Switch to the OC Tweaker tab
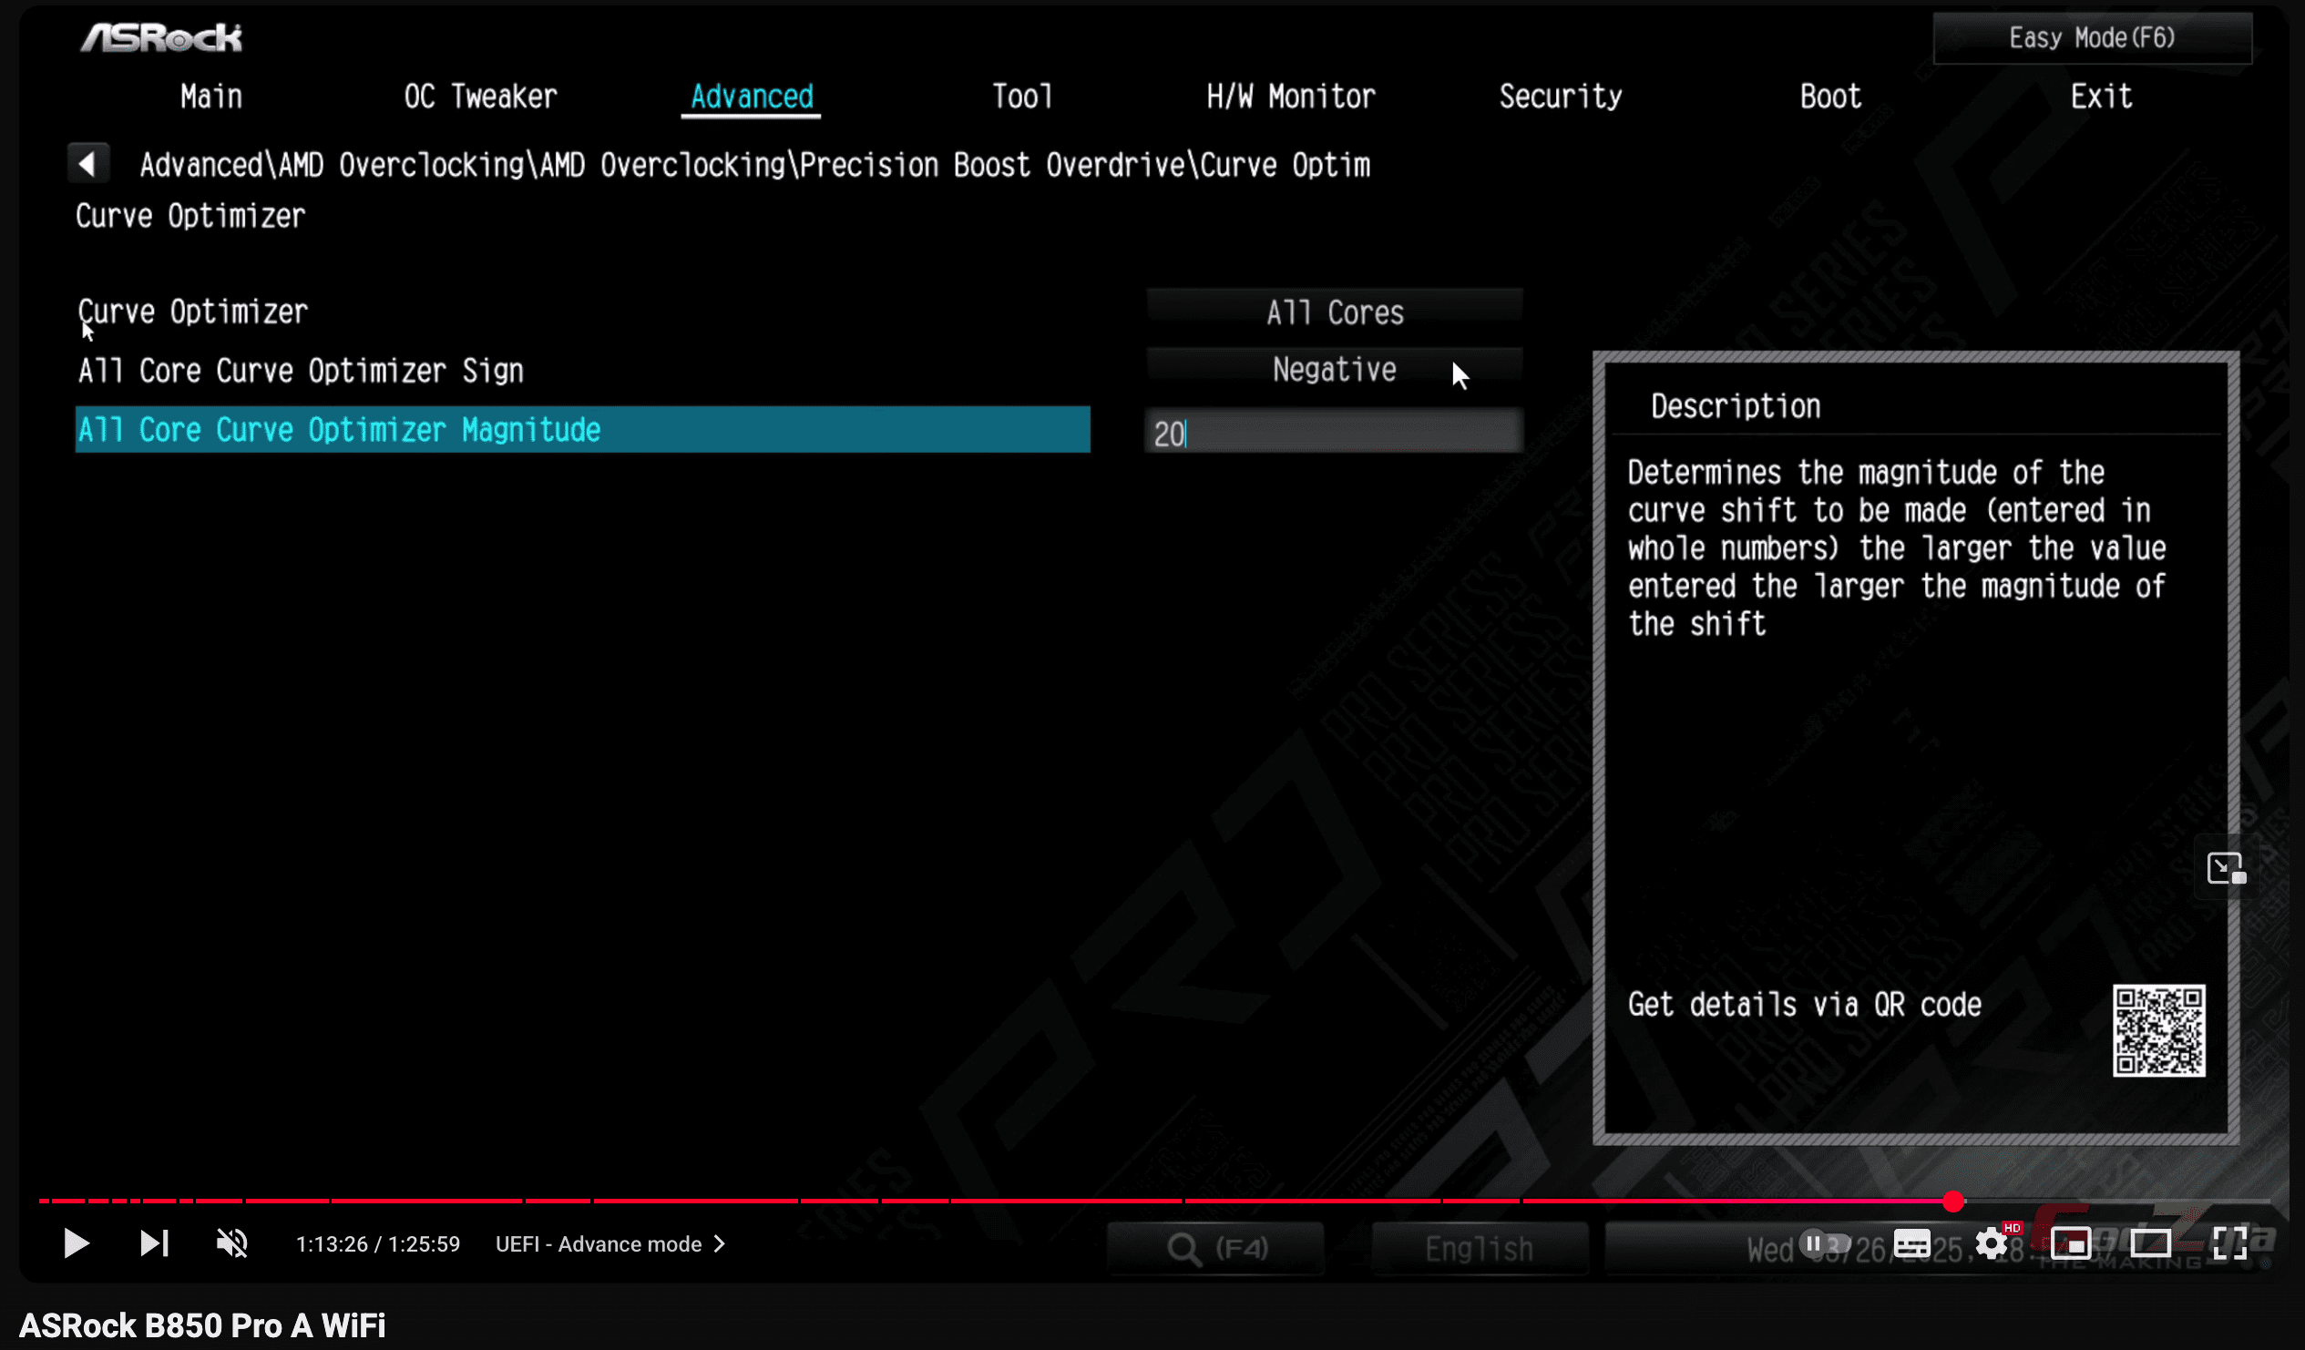The image size is (2305, 1350). pyautogui.click(x=480, y=97)
